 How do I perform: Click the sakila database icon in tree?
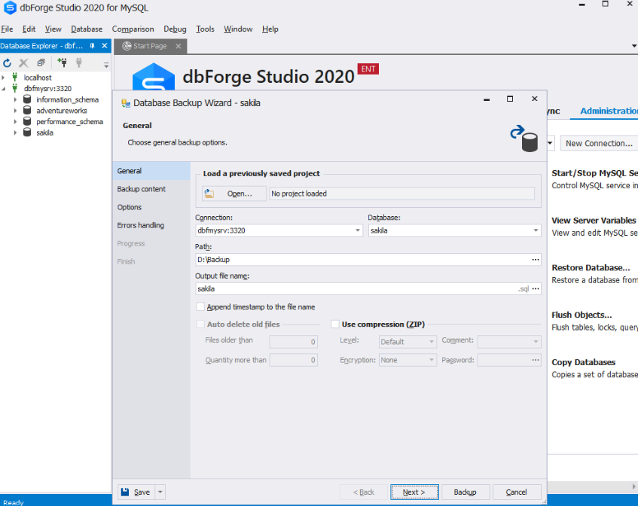point(27,133)
